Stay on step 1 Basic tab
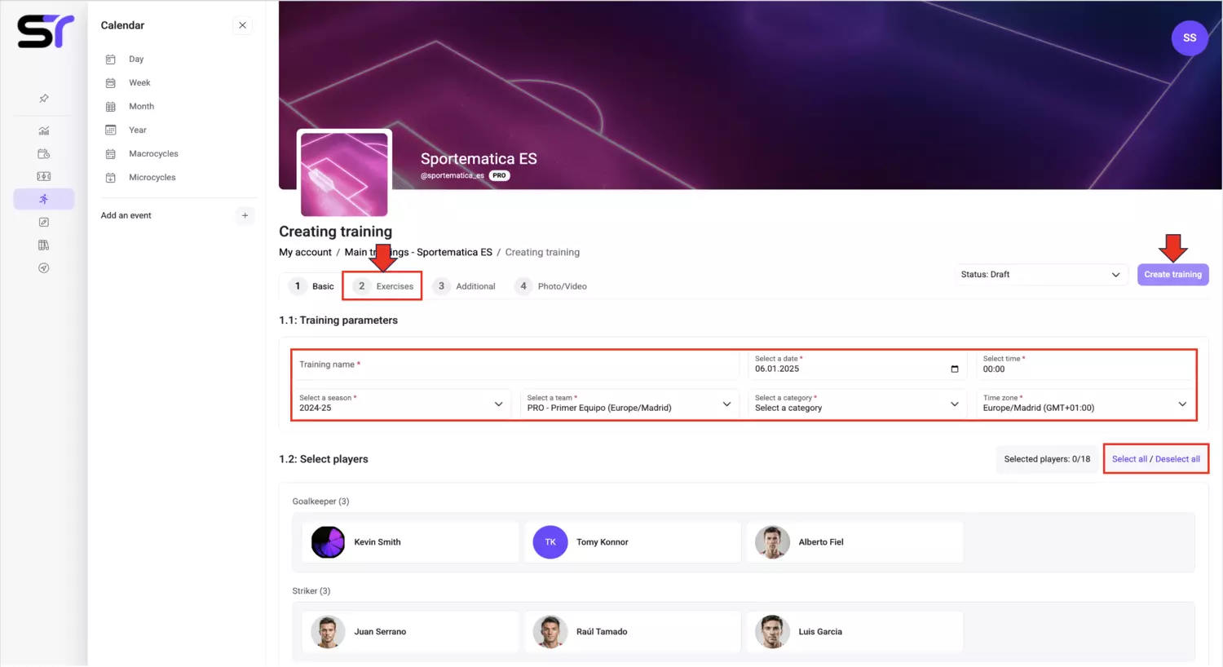1223x667 pixels. pos(314,286)
